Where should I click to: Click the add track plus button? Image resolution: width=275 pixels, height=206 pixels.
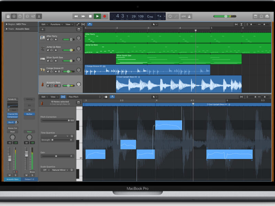tap(43, 30)
